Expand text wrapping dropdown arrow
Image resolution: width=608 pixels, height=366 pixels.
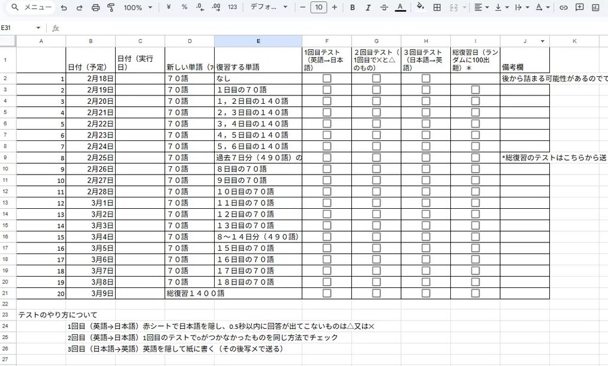pyautogui.click(x=527, y=7)
